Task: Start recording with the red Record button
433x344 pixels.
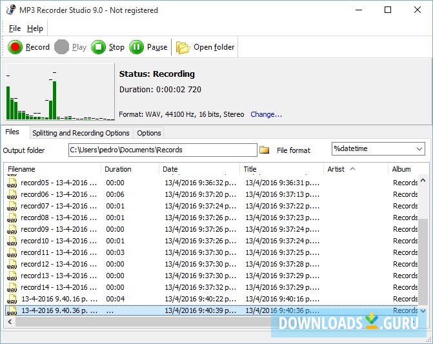Action: [x=29, y=47]
